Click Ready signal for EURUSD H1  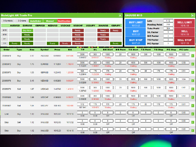pyautogui.click(x=27, y=39)
